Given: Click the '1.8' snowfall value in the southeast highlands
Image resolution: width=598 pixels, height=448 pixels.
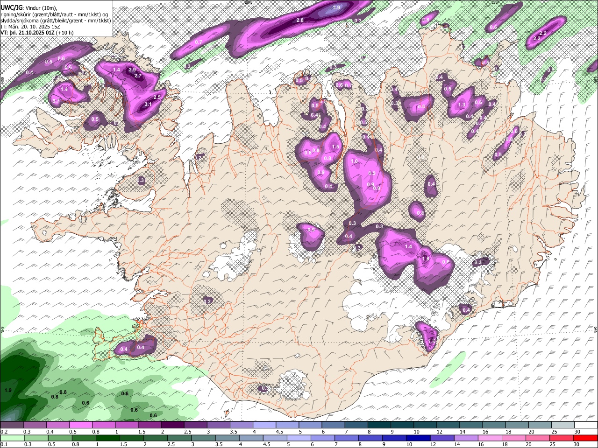Looking at the screenshot, I should [426, 259].
